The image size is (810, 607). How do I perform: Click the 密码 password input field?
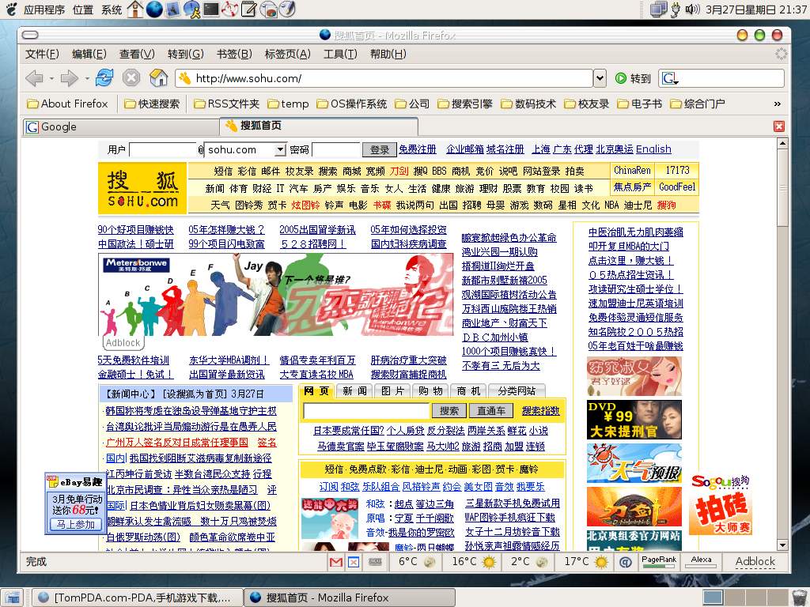pyautogui.click(x=335, y=149)
